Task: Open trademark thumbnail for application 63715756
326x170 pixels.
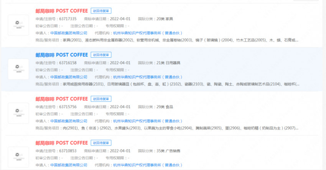Action: click(18, 113)
